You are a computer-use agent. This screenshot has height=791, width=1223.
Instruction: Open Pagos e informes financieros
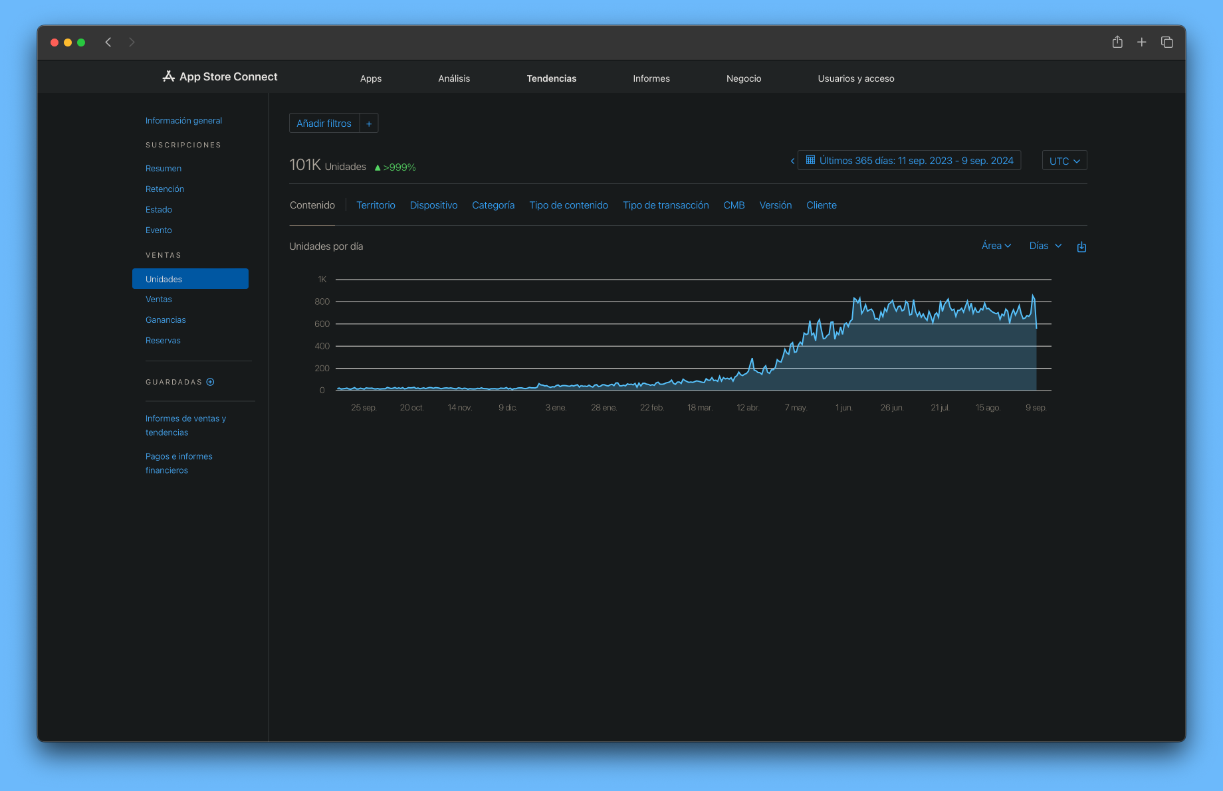tap(179, 463)
